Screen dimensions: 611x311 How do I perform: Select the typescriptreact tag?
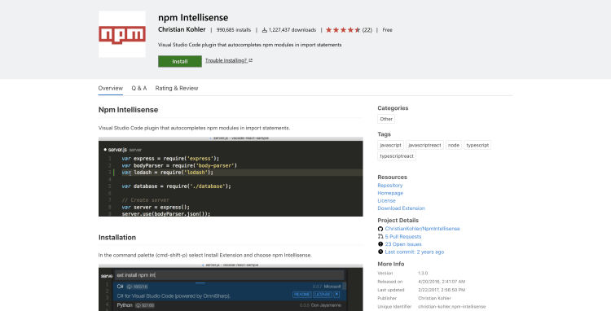click(397, 156)
